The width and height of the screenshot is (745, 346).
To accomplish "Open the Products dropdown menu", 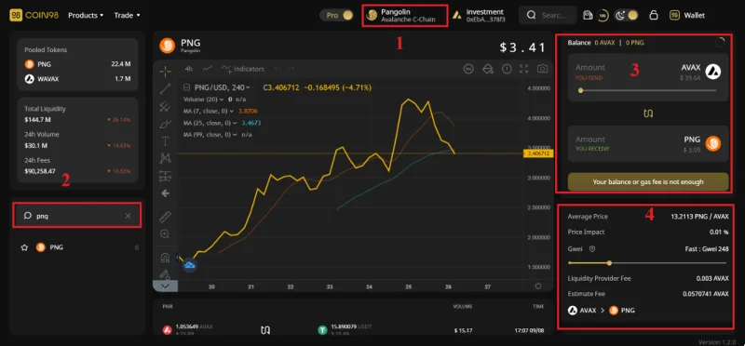I will click(x=86, y=15).
